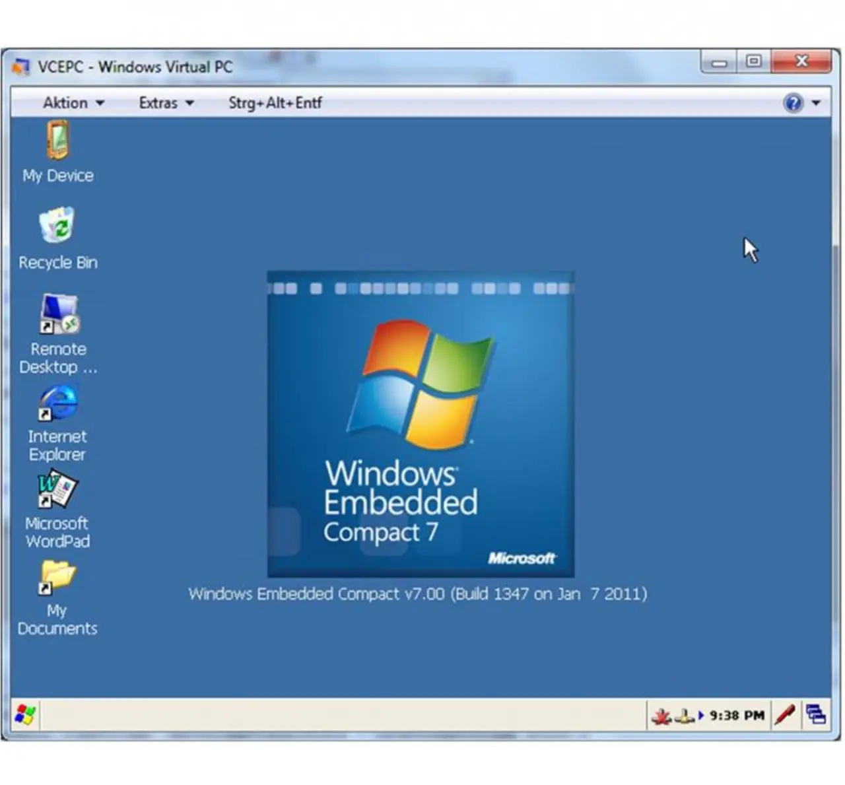Click the Internet Explorer label
845x785 pixels.
[57, 446]
